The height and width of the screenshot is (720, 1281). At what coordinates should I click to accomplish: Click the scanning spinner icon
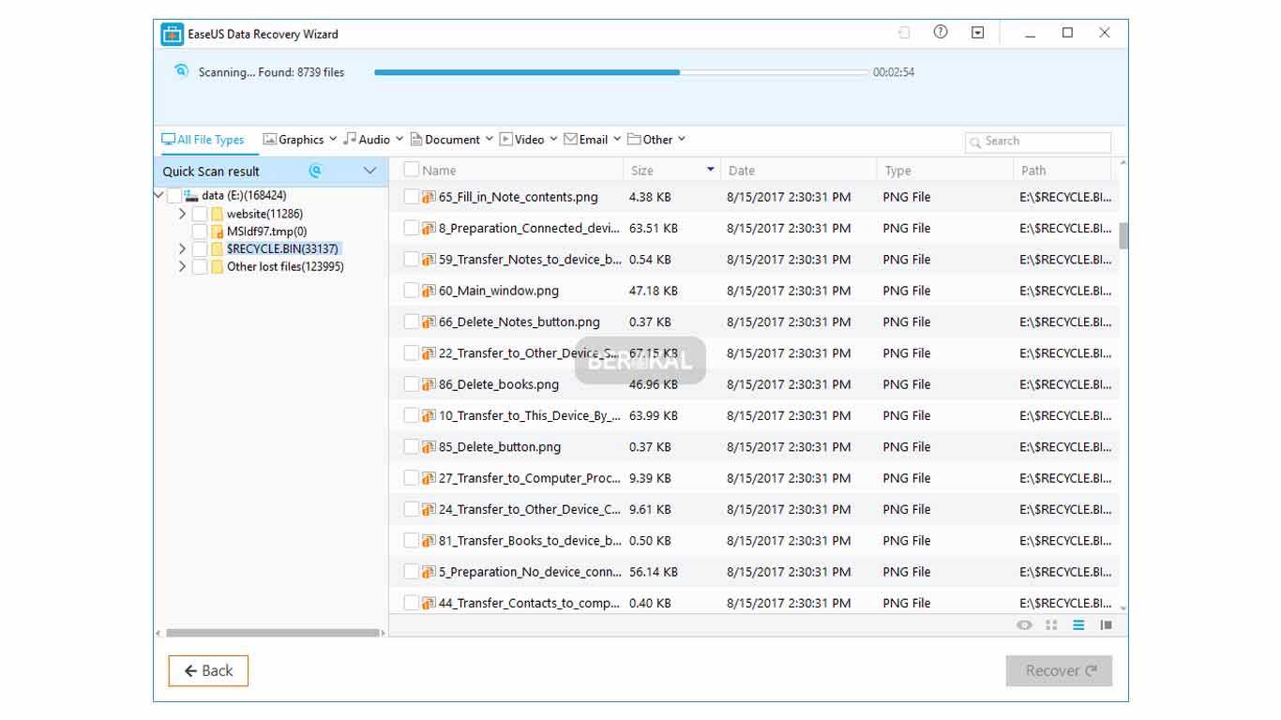tap(182, 71)
